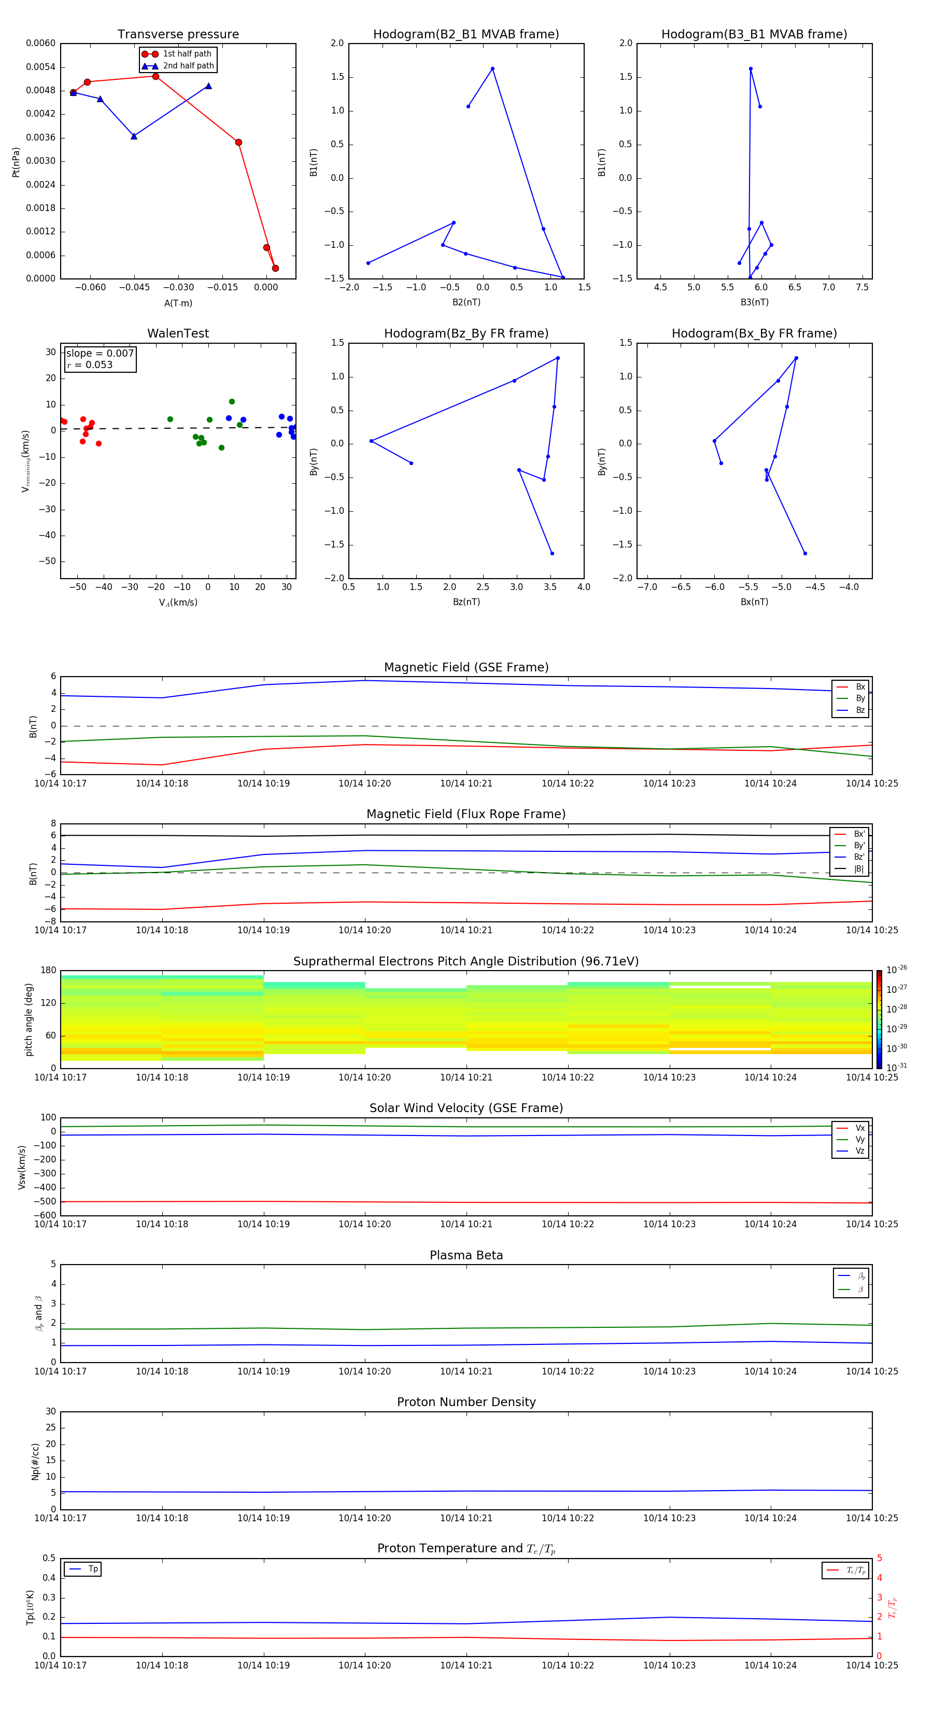Click the βp legend entry in Plasma Beta
This screenshot has height=1711, width=933.
point(851,1276)
